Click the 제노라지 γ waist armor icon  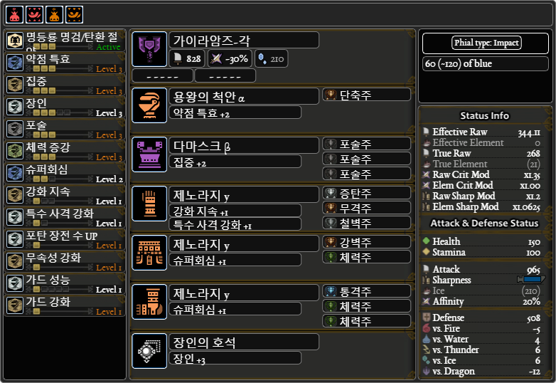(x=149, y=253)
